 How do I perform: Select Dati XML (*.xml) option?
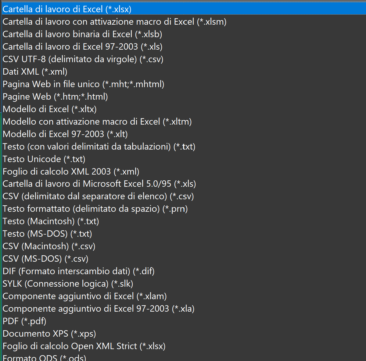[184, 72]
